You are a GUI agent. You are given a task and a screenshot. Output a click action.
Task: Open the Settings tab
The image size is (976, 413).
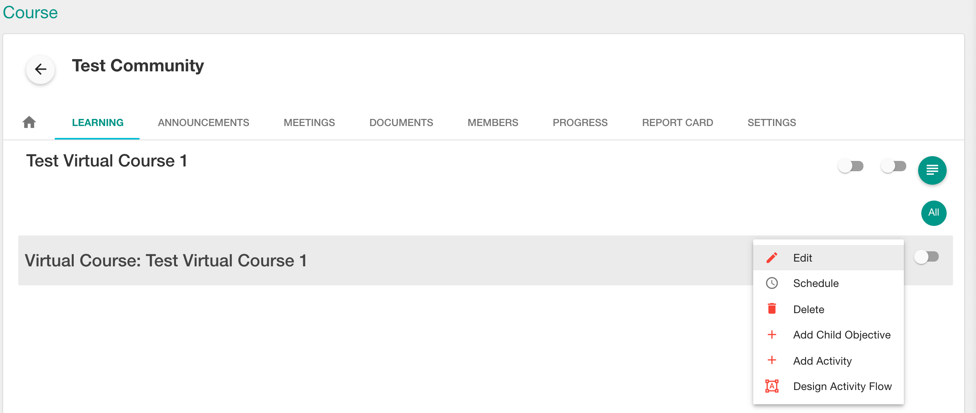pyautogui.click(x=771, y=122)
